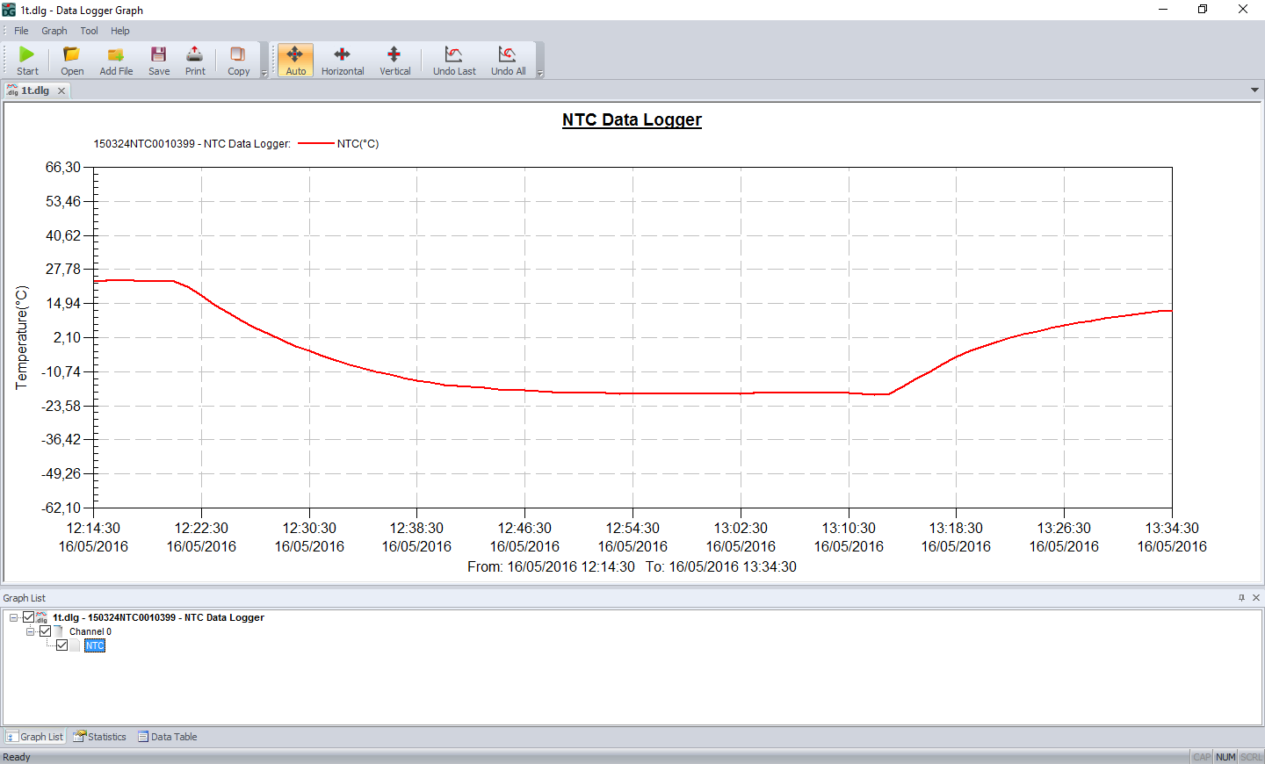This screenshot has width=1265, height=764.
Task: Select the Start logging icon
Action: click(x=26, y=60)
